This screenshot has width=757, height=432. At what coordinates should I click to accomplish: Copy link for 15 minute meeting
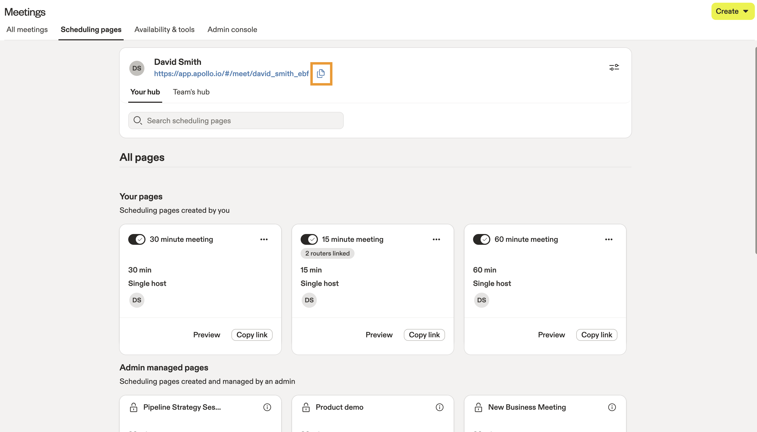click(424, 335)
